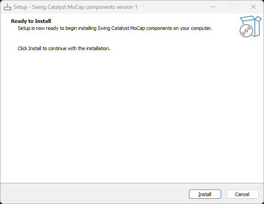Click the word 'installation' in the instructions
Viewport: 264px width, 204px height.
(x=98, y=48)
